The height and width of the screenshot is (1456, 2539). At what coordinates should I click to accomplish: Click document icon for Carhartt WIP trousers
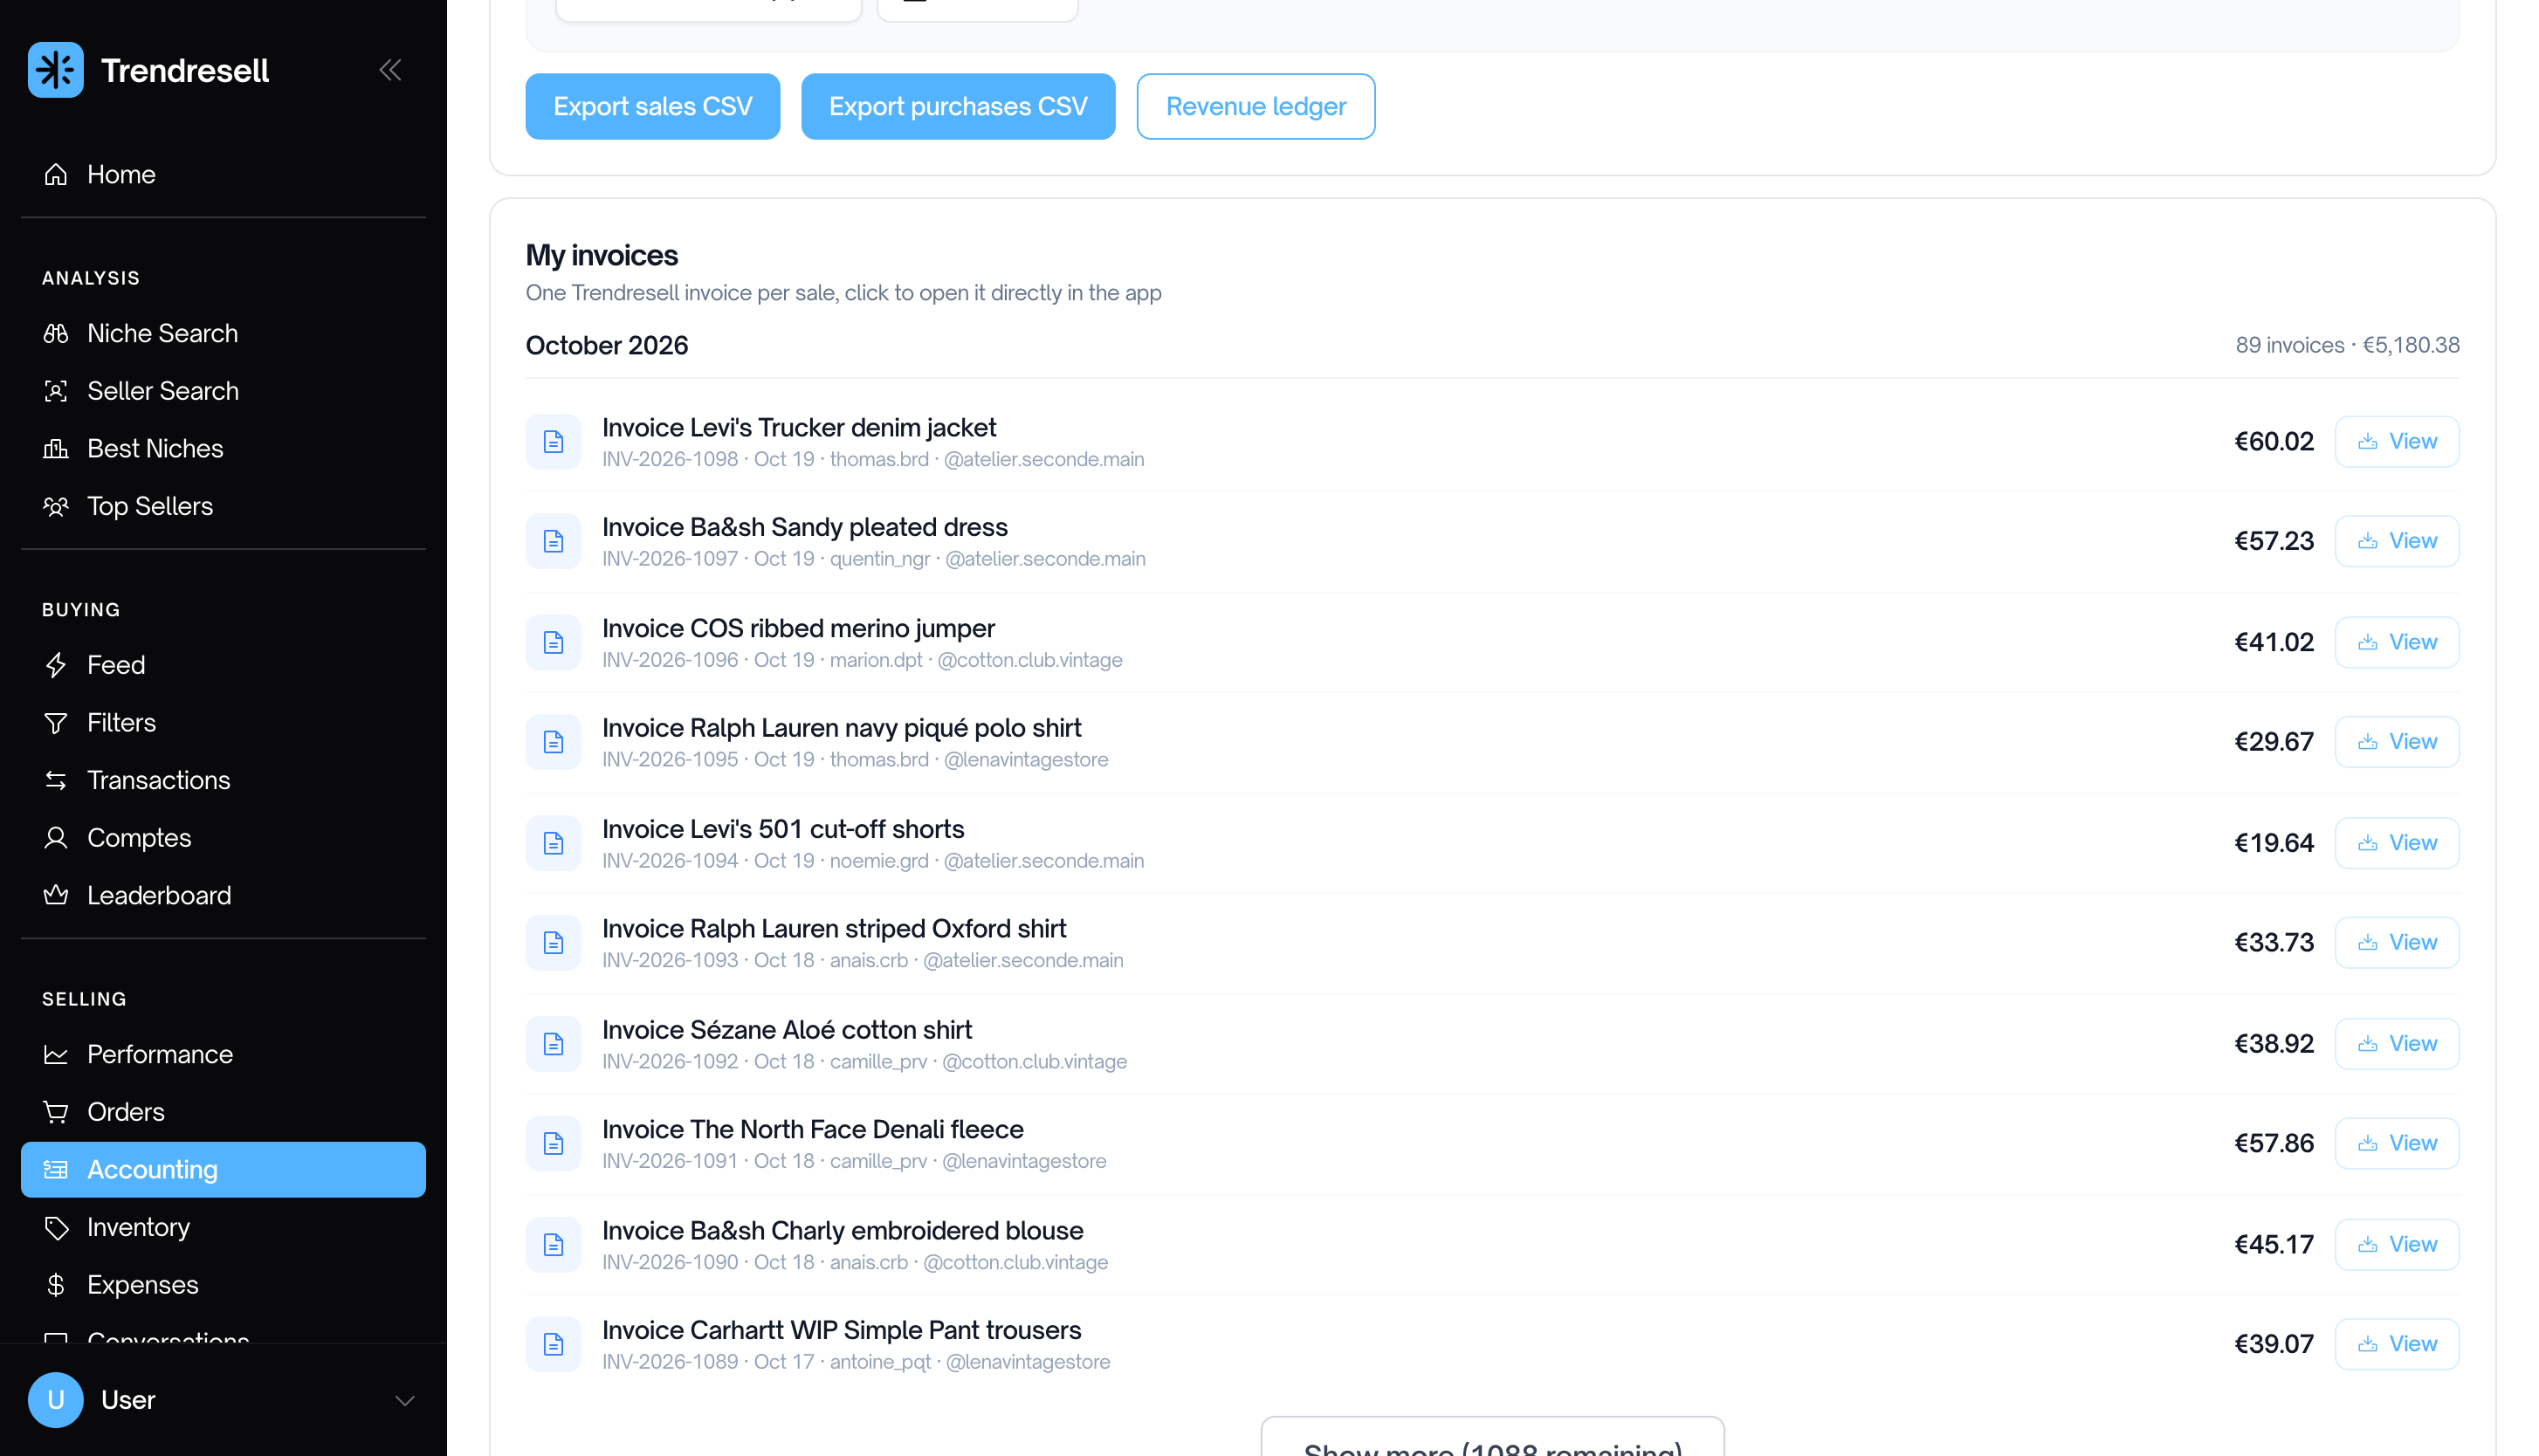coord(553,1344)
